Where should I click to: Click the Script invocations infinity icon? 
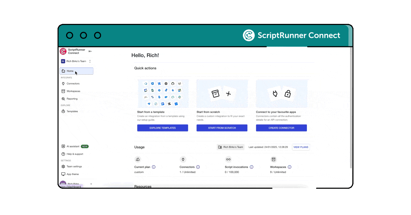pyautogui.click(x=228, y=159)
